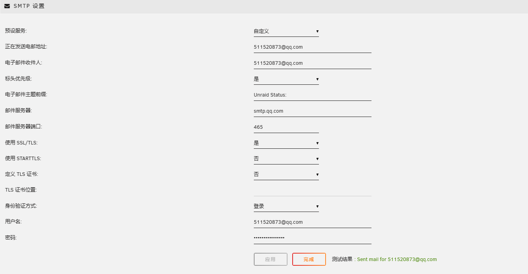
Task: Click the masked 密码 field
Action: (312, 237)
